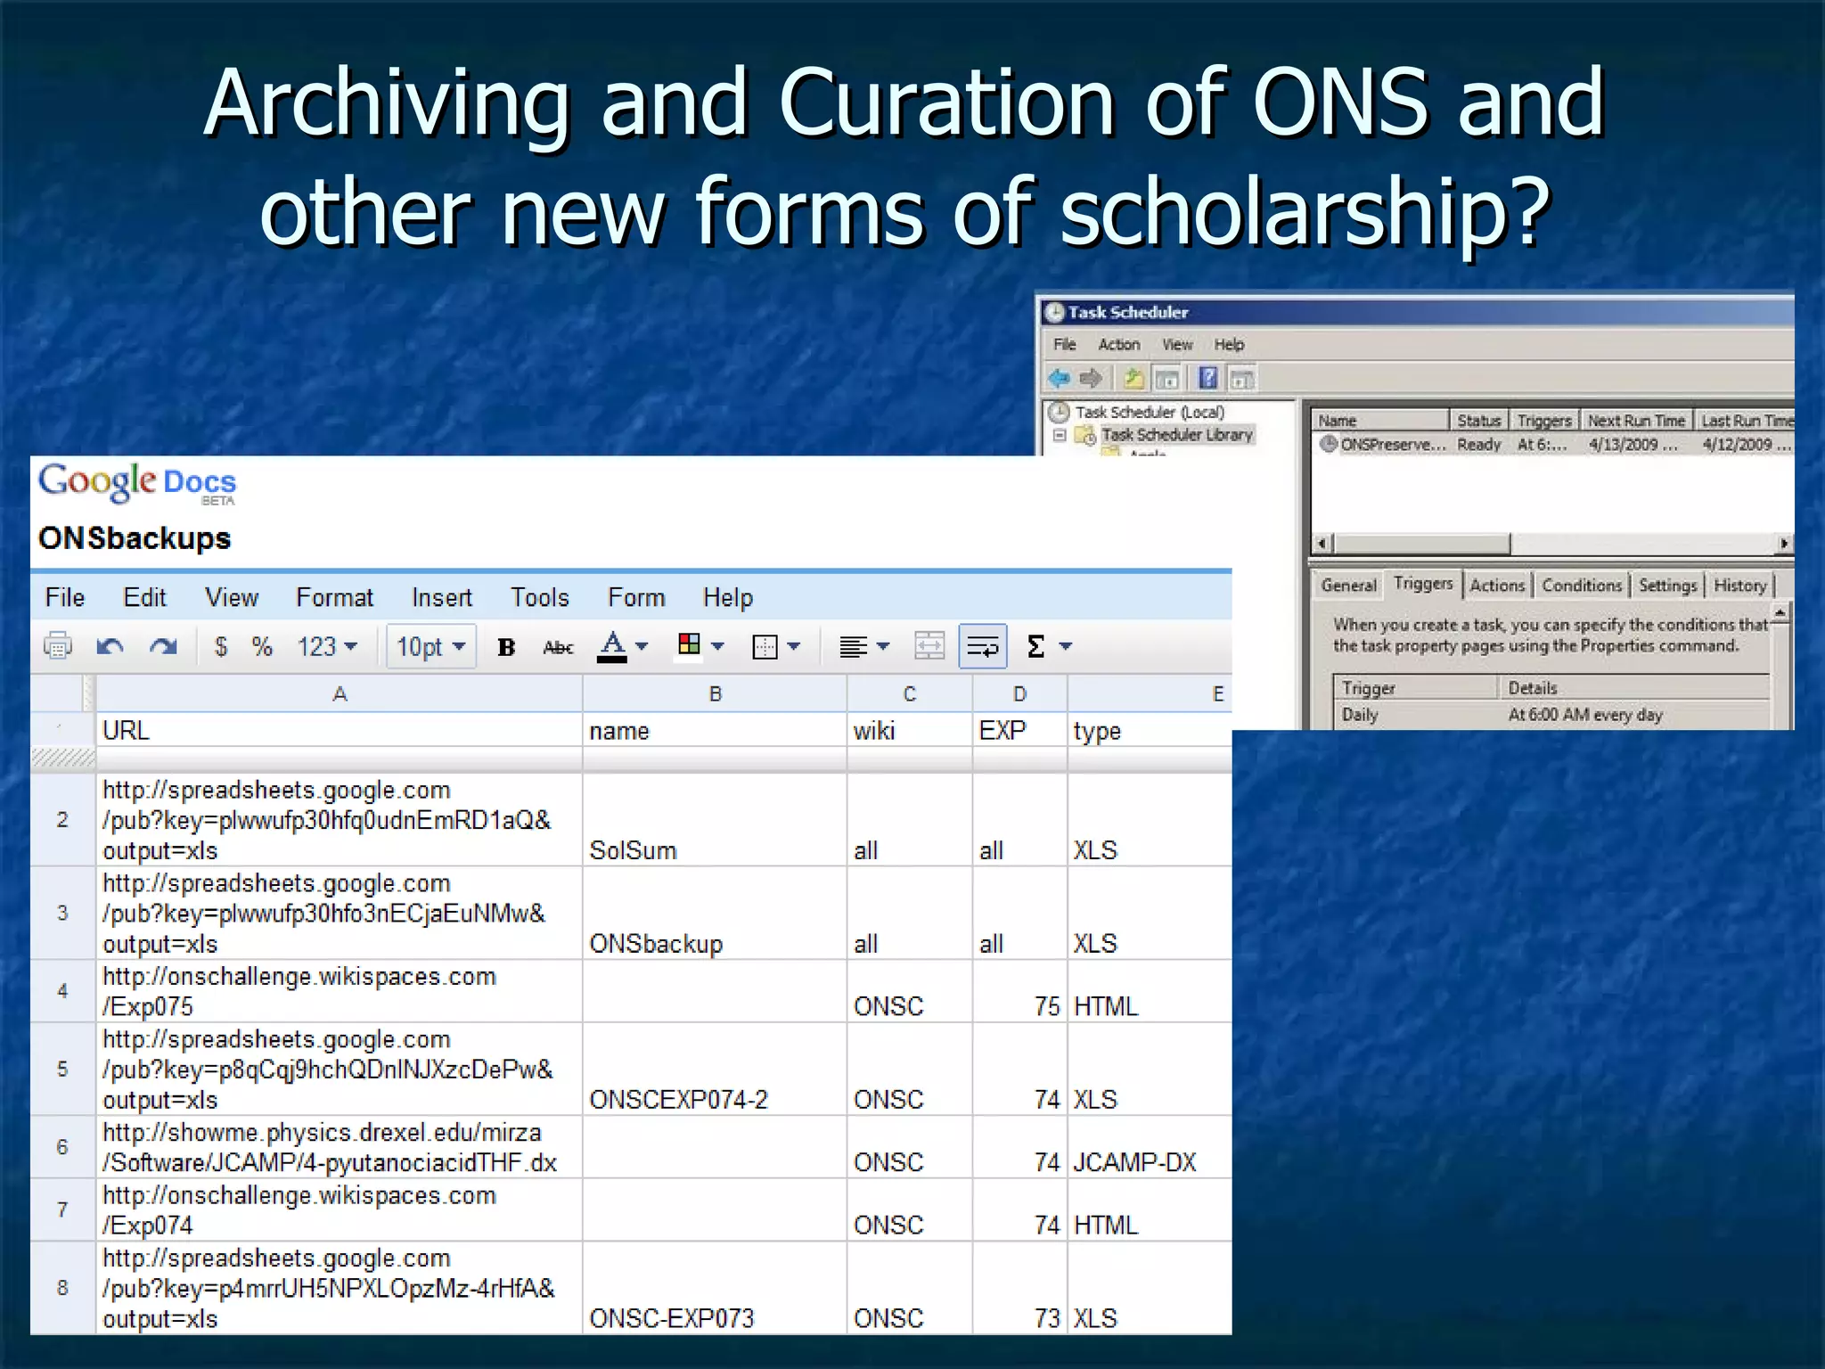Open Task Scheduler's View menu
Screen dimensions: 1825x1369
pyautogui.click(x=1177, y=344)
